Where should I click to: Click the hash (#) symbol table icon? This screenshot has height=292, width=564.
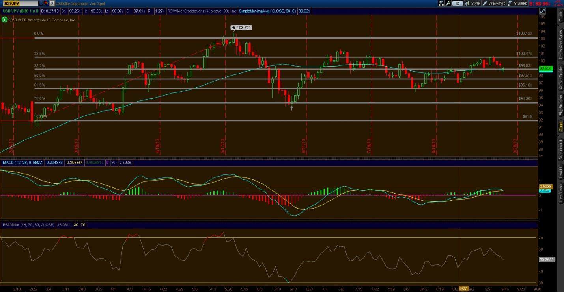click(x=52, y=3)
